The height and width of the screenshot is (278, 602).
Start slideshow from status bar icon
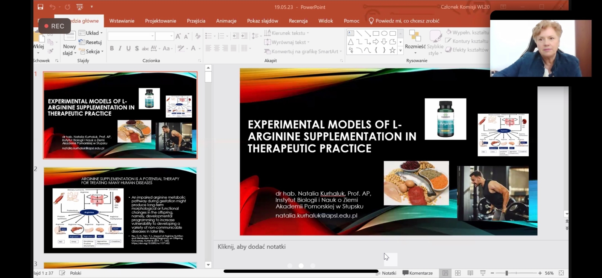click(483, 273)
